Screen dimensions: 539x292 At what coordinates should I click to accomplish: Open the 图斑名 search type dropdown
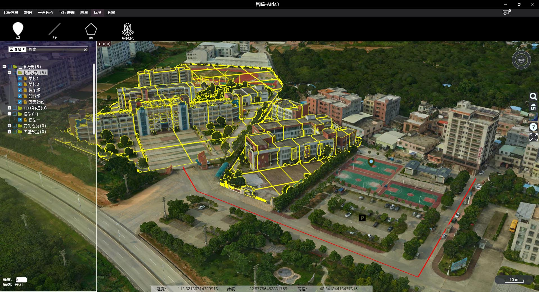click(17, 49)
